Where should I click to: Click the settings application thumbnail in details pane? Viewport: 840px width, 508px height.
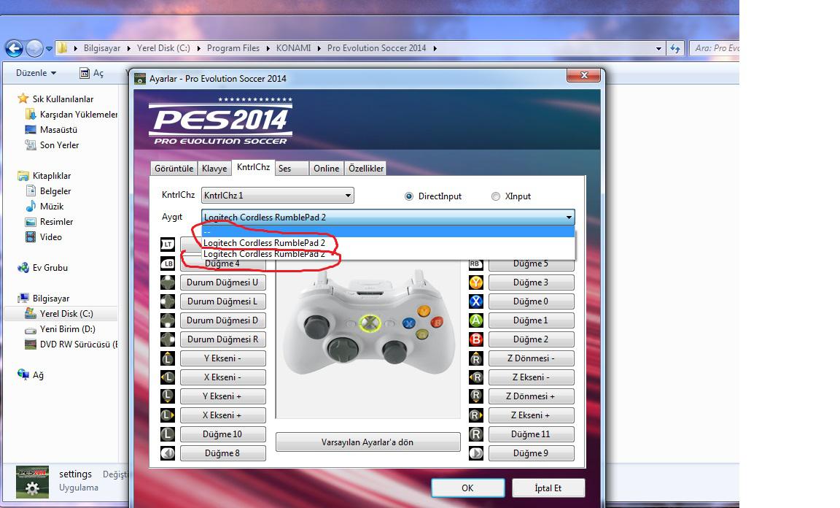click(x=32, y=482)
